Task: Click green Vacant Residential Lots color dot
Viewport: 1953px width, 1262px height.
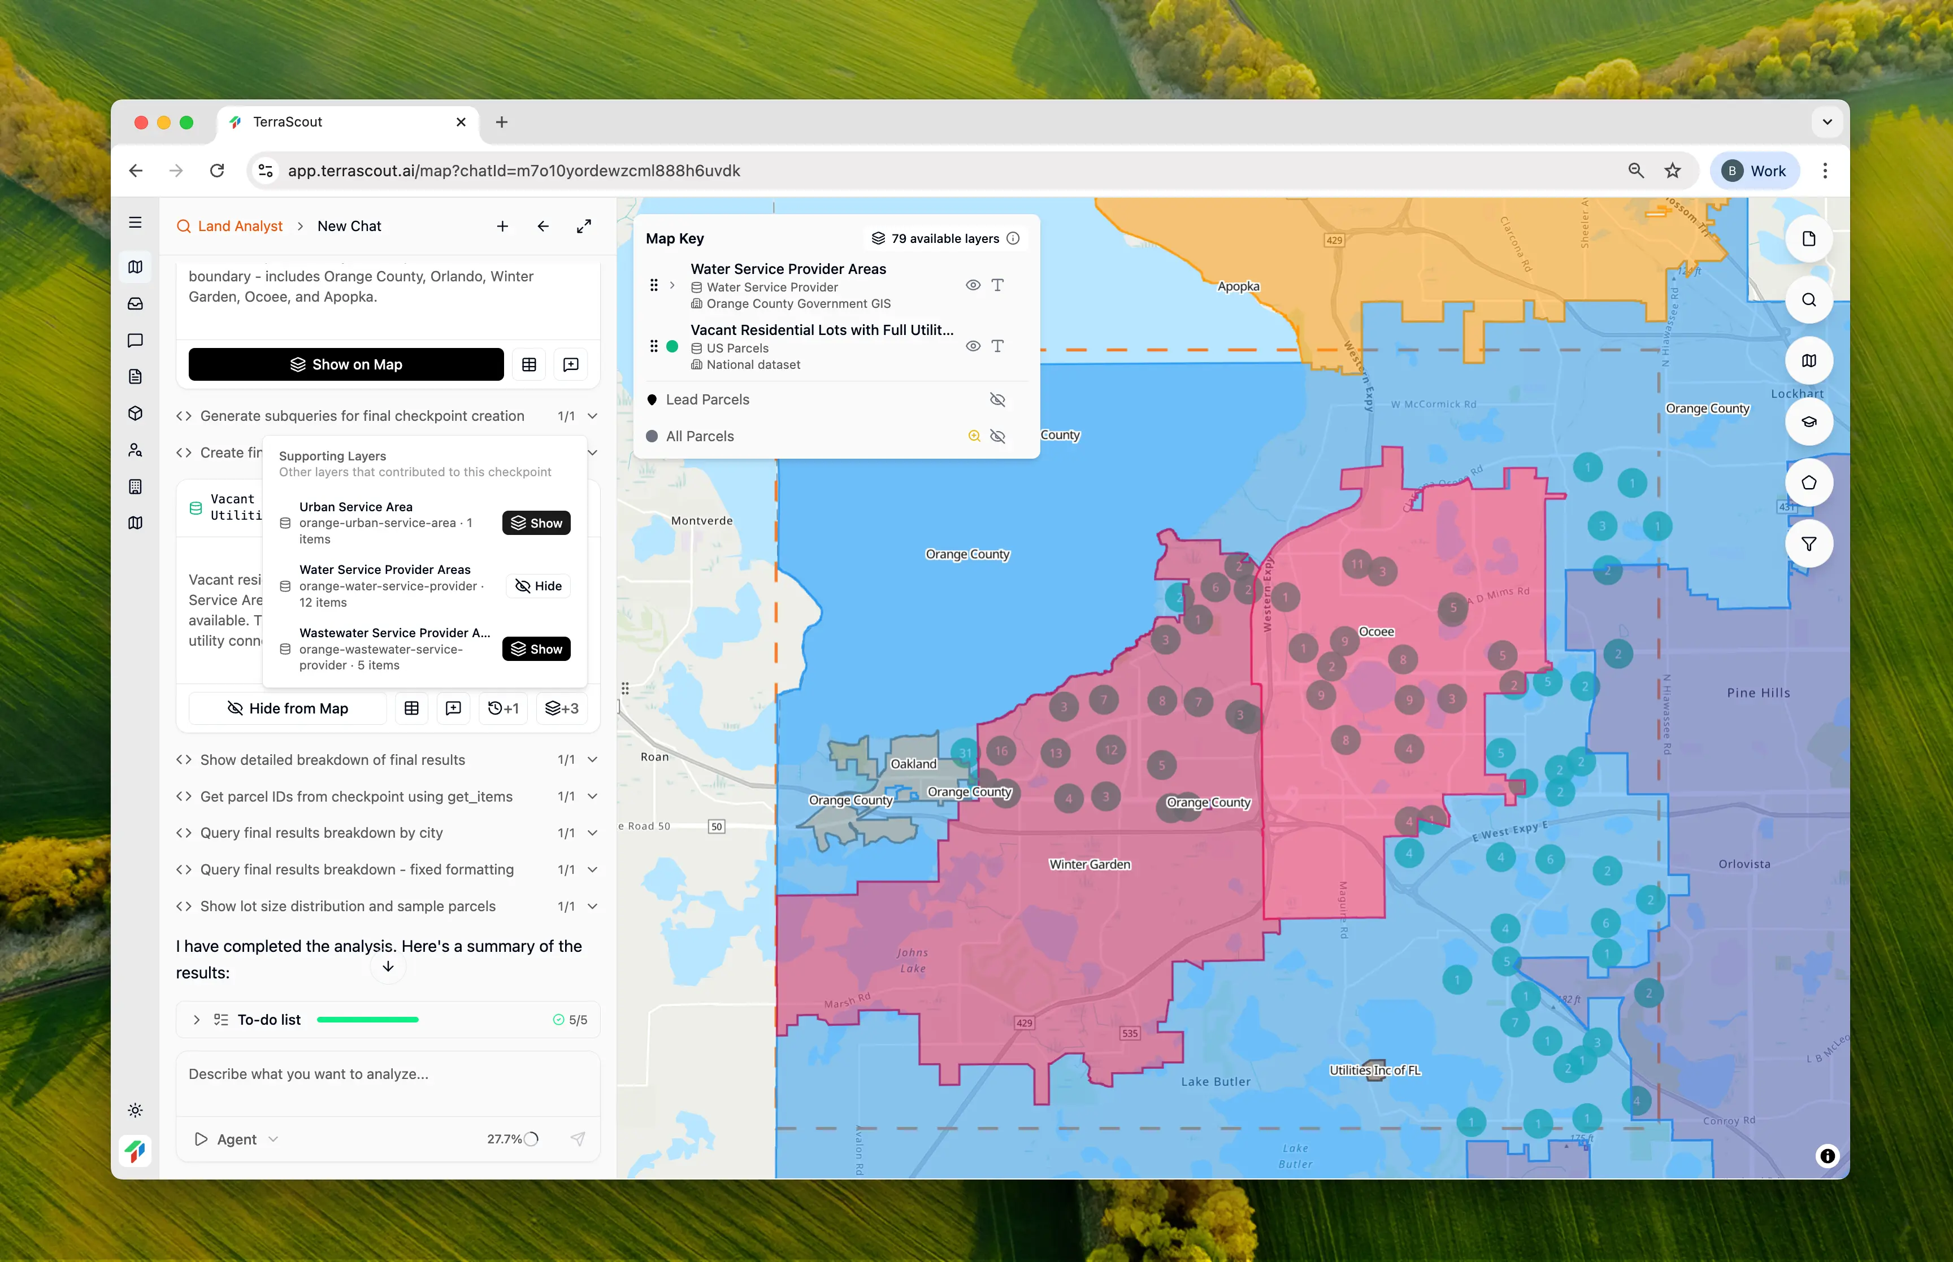Action: coord(672,347)
